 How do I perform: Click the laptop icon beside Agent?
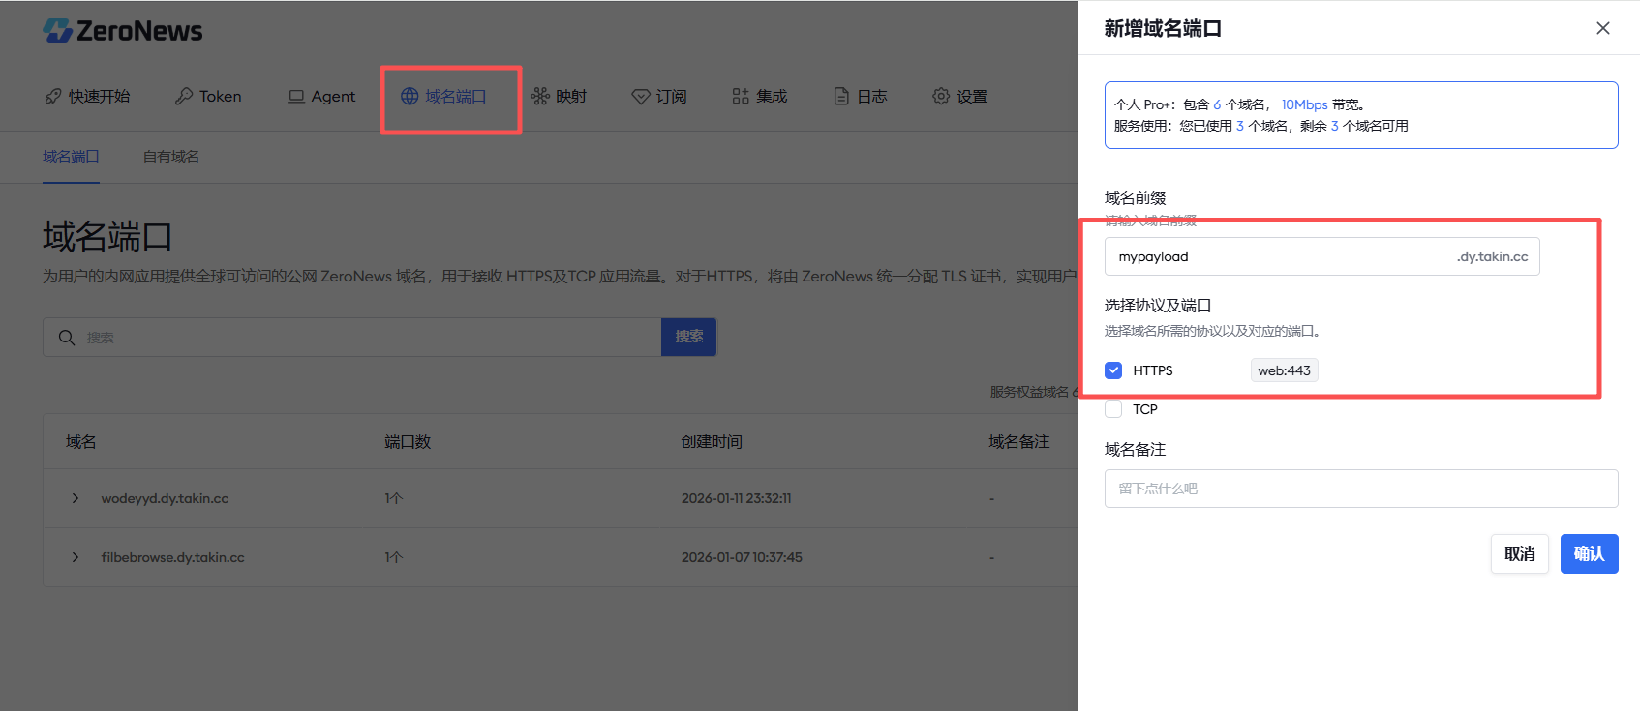click(296, 97)
